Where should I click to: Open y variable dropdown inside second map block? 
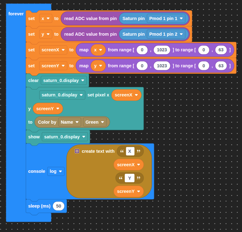pos(98,66)
